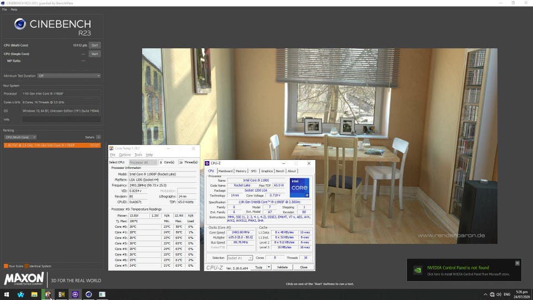Click the Intel Core i9 logo in CPU-Z
The image size is (533, 300).
tap(299, 187)
